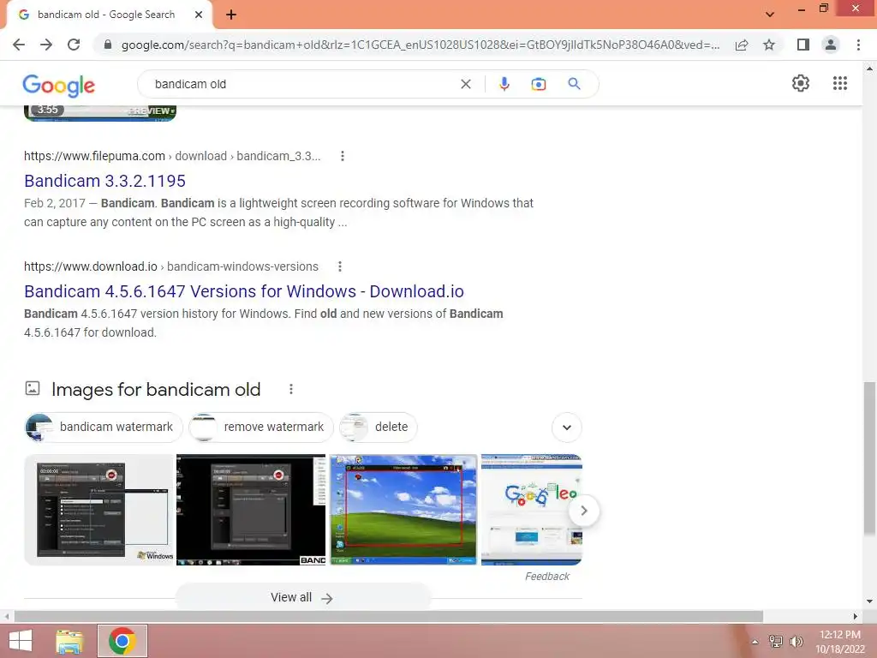
Task: Open more options for the filepuma result
Action: [343, 156]
